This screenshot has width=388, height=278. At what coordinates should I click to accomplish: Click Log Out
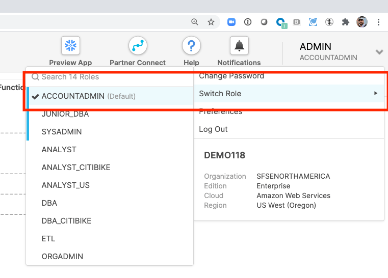[213, 129]
